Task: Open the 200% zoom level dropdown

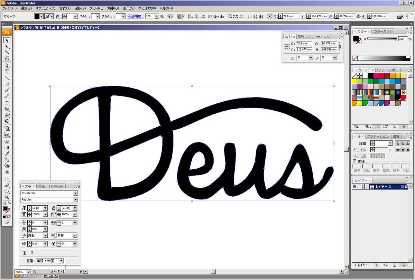Action: pos(28,272)
